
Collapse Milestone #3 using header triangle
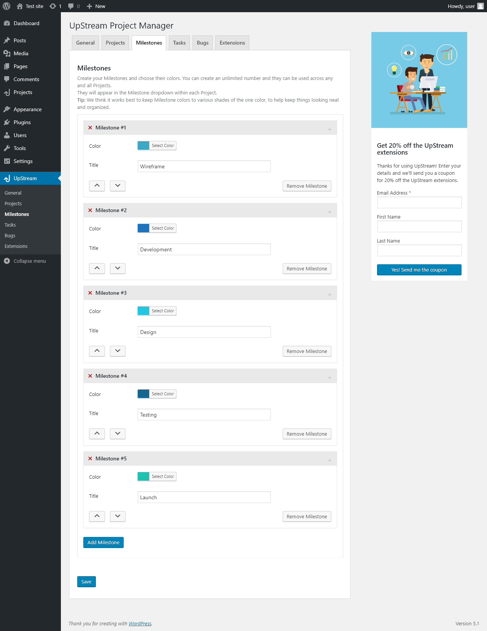(x=329, y=294)
